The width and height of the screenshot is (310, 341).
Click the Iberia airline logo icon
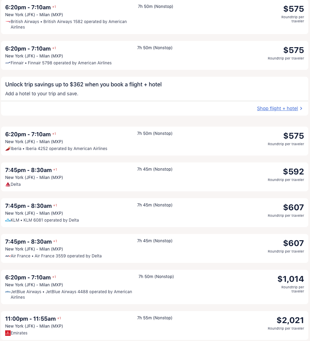(x=8, y=149)
